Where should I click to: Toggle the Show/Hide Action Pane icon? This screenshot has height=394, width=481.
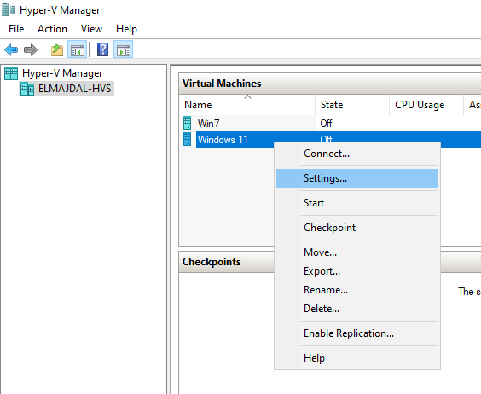[124, 49]
